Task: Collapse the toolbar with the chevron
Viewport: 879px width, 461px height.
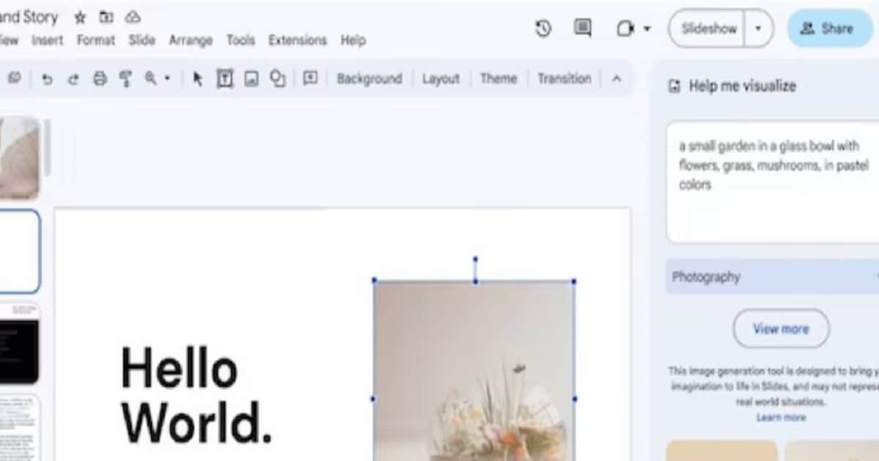Action: (616, 78)
